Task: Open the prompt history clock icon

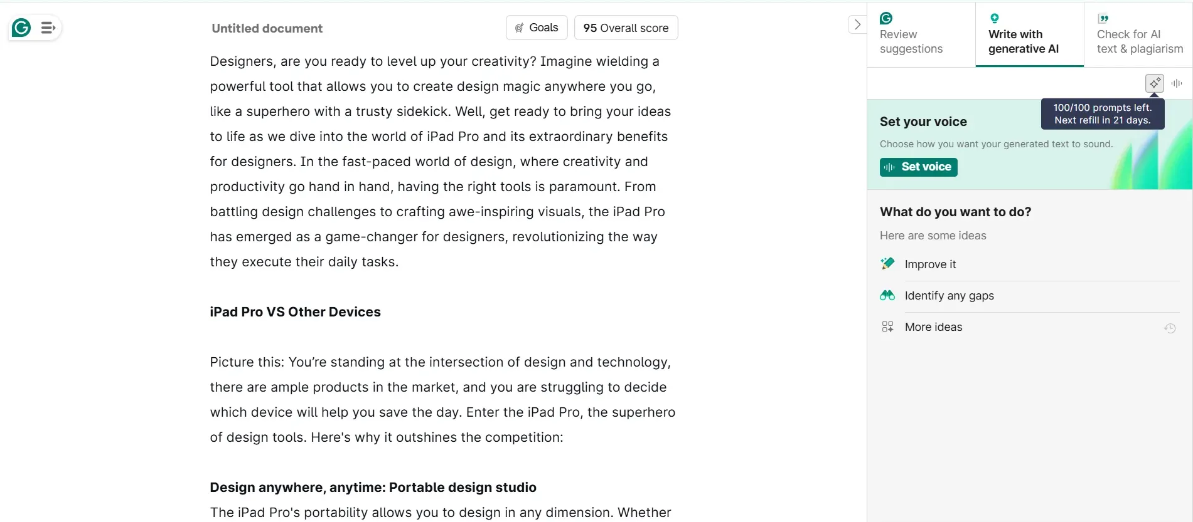Action: [1170, 328]
